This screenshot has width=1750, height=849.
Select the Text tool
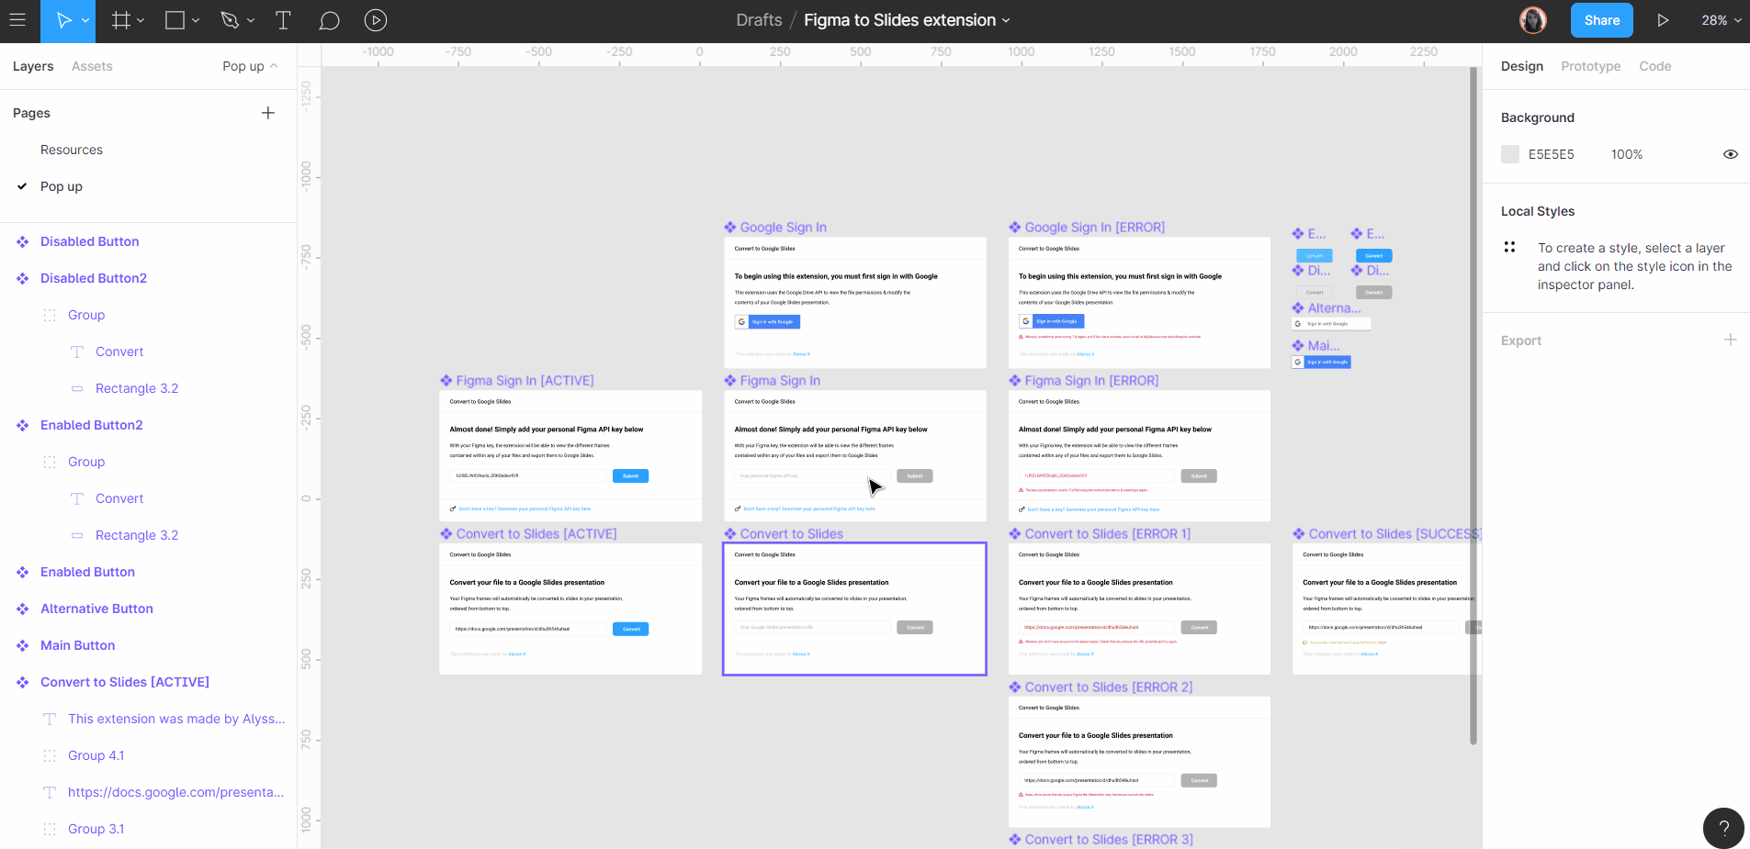(x=283, y=20)
